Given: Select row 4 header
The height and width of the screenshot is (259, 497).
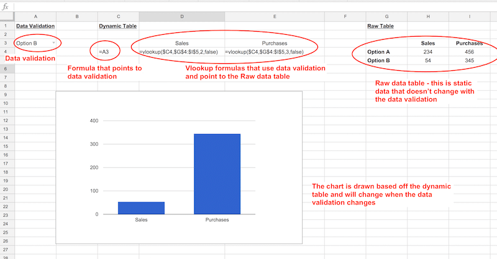Looking at the screenshot, I should 6,52.
